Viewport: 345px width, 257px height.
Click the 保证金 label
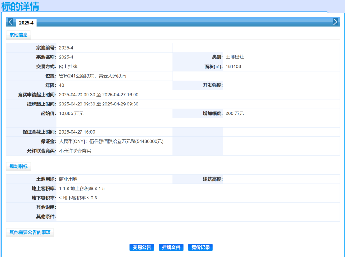coord(49,141)
